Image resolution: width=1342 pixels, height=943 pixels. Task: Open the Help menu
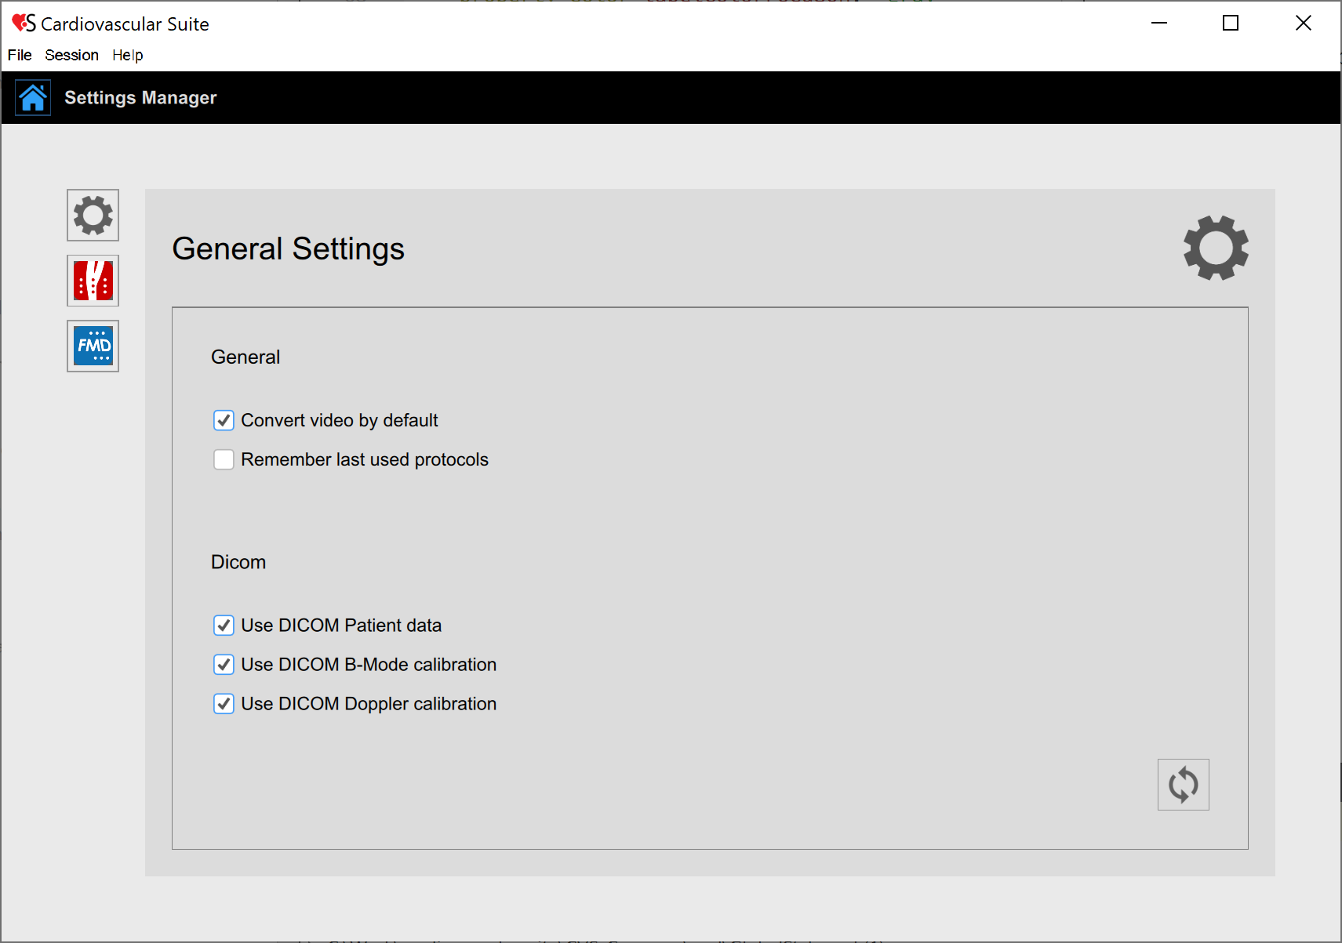point(127,55)
